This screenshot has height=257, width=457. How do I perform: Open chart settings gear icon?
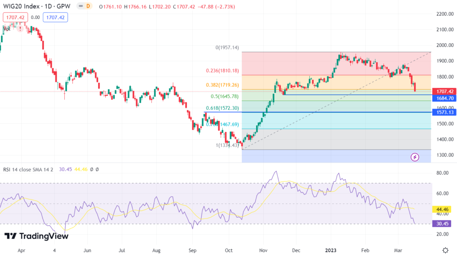point(445,250)
